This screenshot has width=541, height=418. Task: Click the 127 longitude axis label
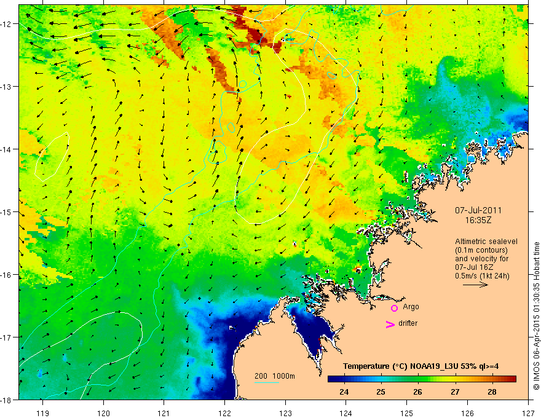528,413
